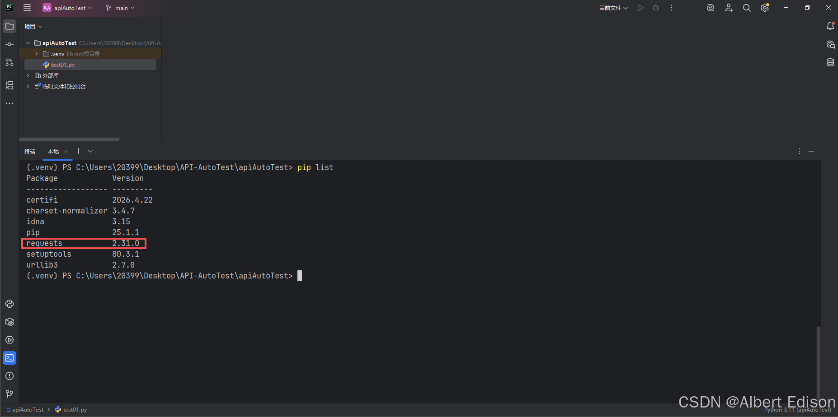
Task: Open terminal panel options menu
Action: point(800,151)
